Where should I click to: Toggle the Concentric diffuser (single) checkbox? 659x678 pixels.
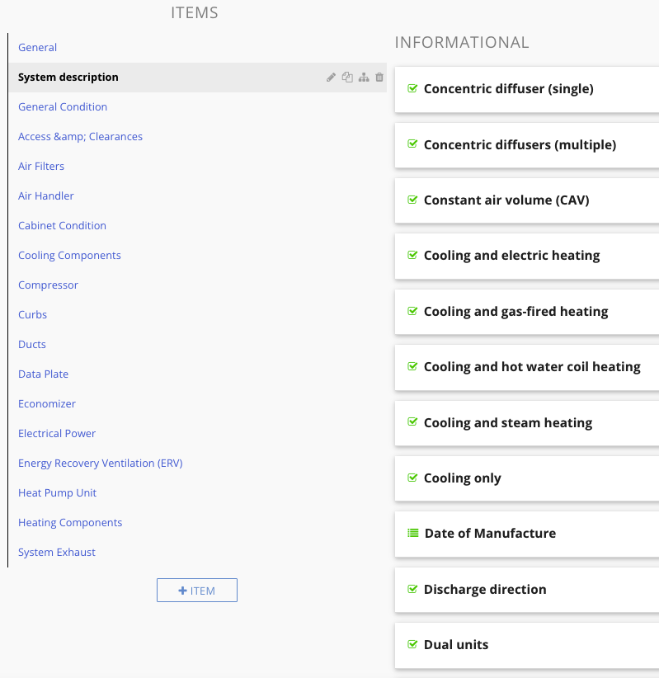[412, 88]
